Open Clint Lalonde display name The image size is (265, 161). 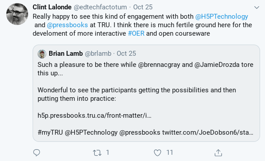click(x=52, y=7)
